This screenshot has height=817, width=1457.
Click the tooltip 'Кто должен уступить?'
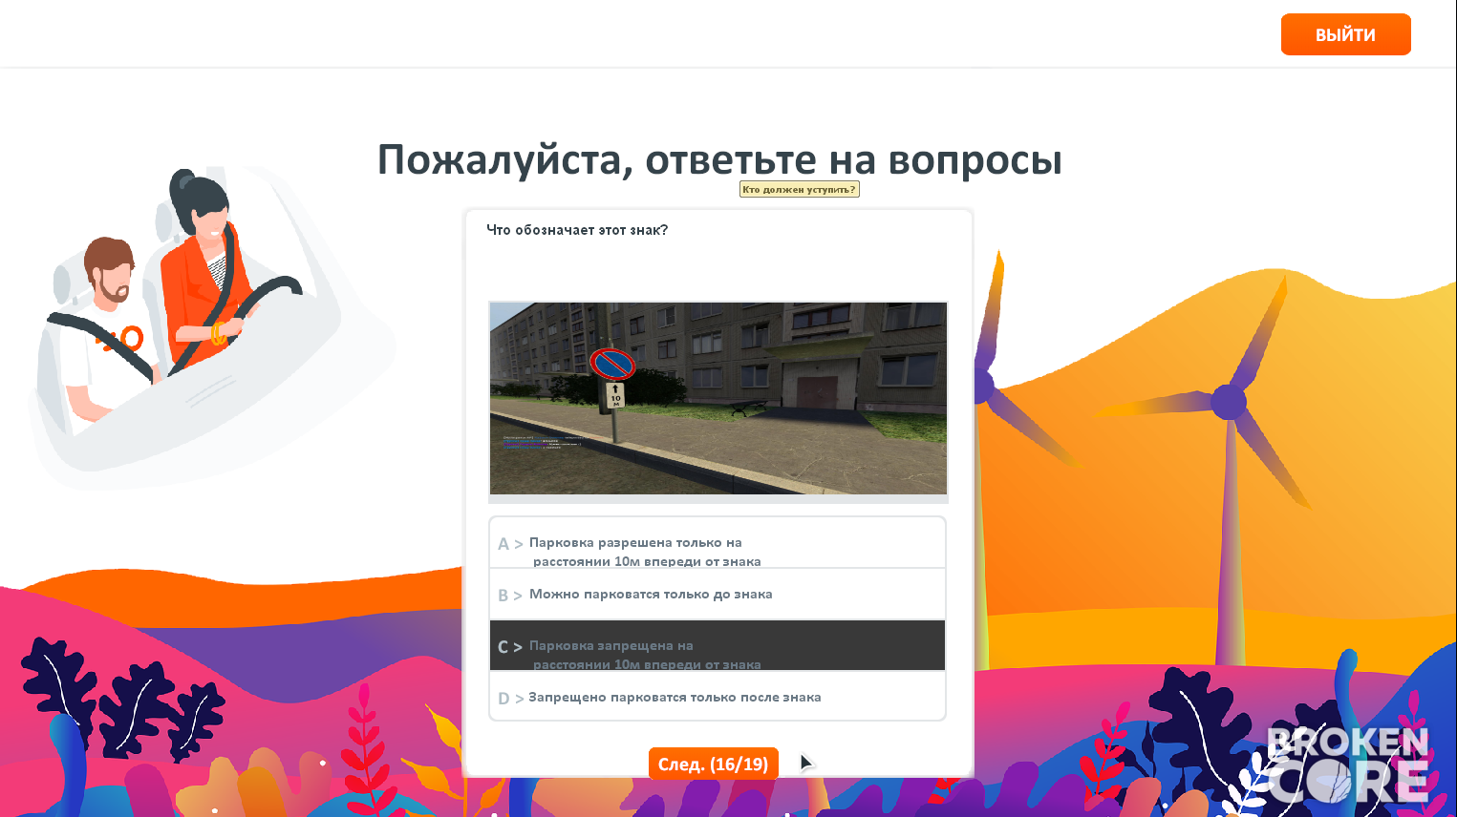pos(800,189)
